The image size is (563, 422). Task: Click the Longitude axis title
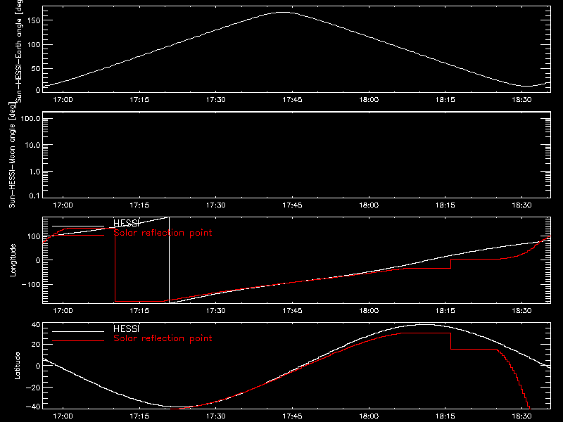tap(13, 260)
